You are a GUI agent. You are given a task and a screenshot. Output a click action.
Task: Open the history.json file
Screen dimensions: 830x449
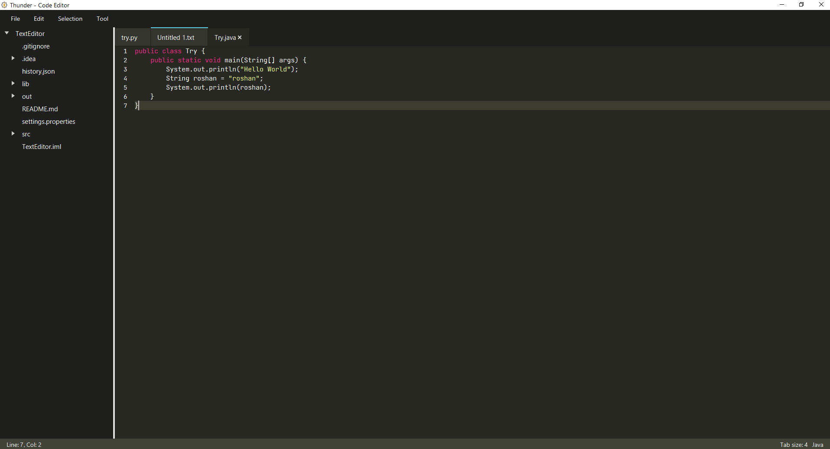tap(38, 71)
